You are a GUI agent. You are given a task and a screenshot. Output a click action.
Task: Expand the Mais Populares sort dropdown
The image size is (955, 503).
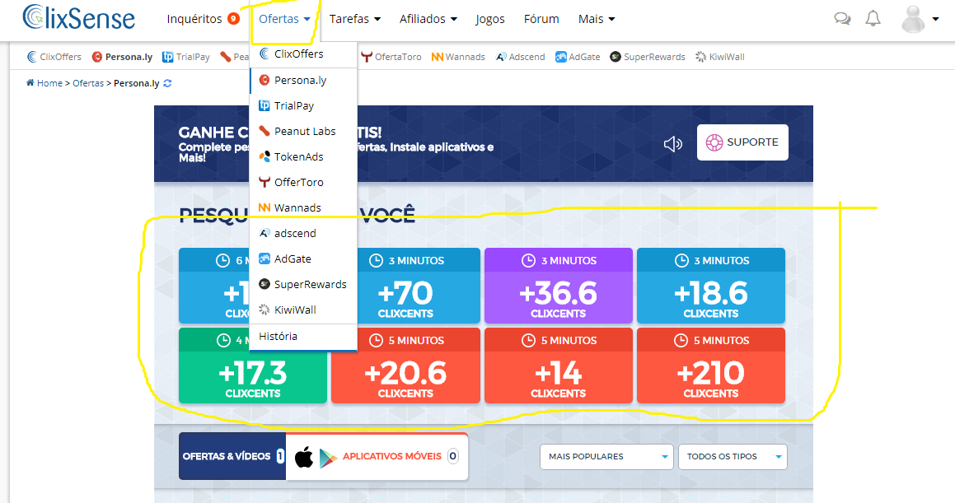pyautogui.click(x=607, y=457)
